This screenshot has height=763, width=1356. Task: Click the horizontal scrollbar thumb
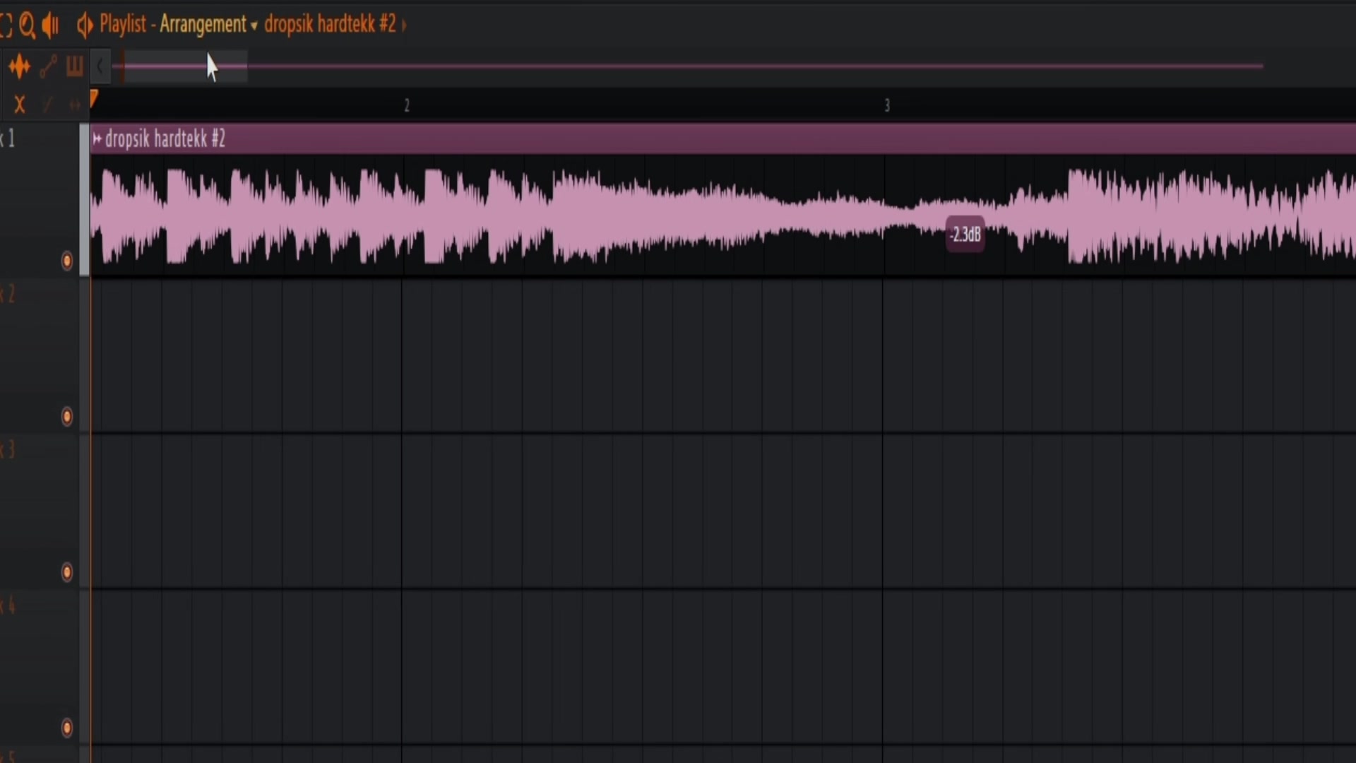(185, 66)
